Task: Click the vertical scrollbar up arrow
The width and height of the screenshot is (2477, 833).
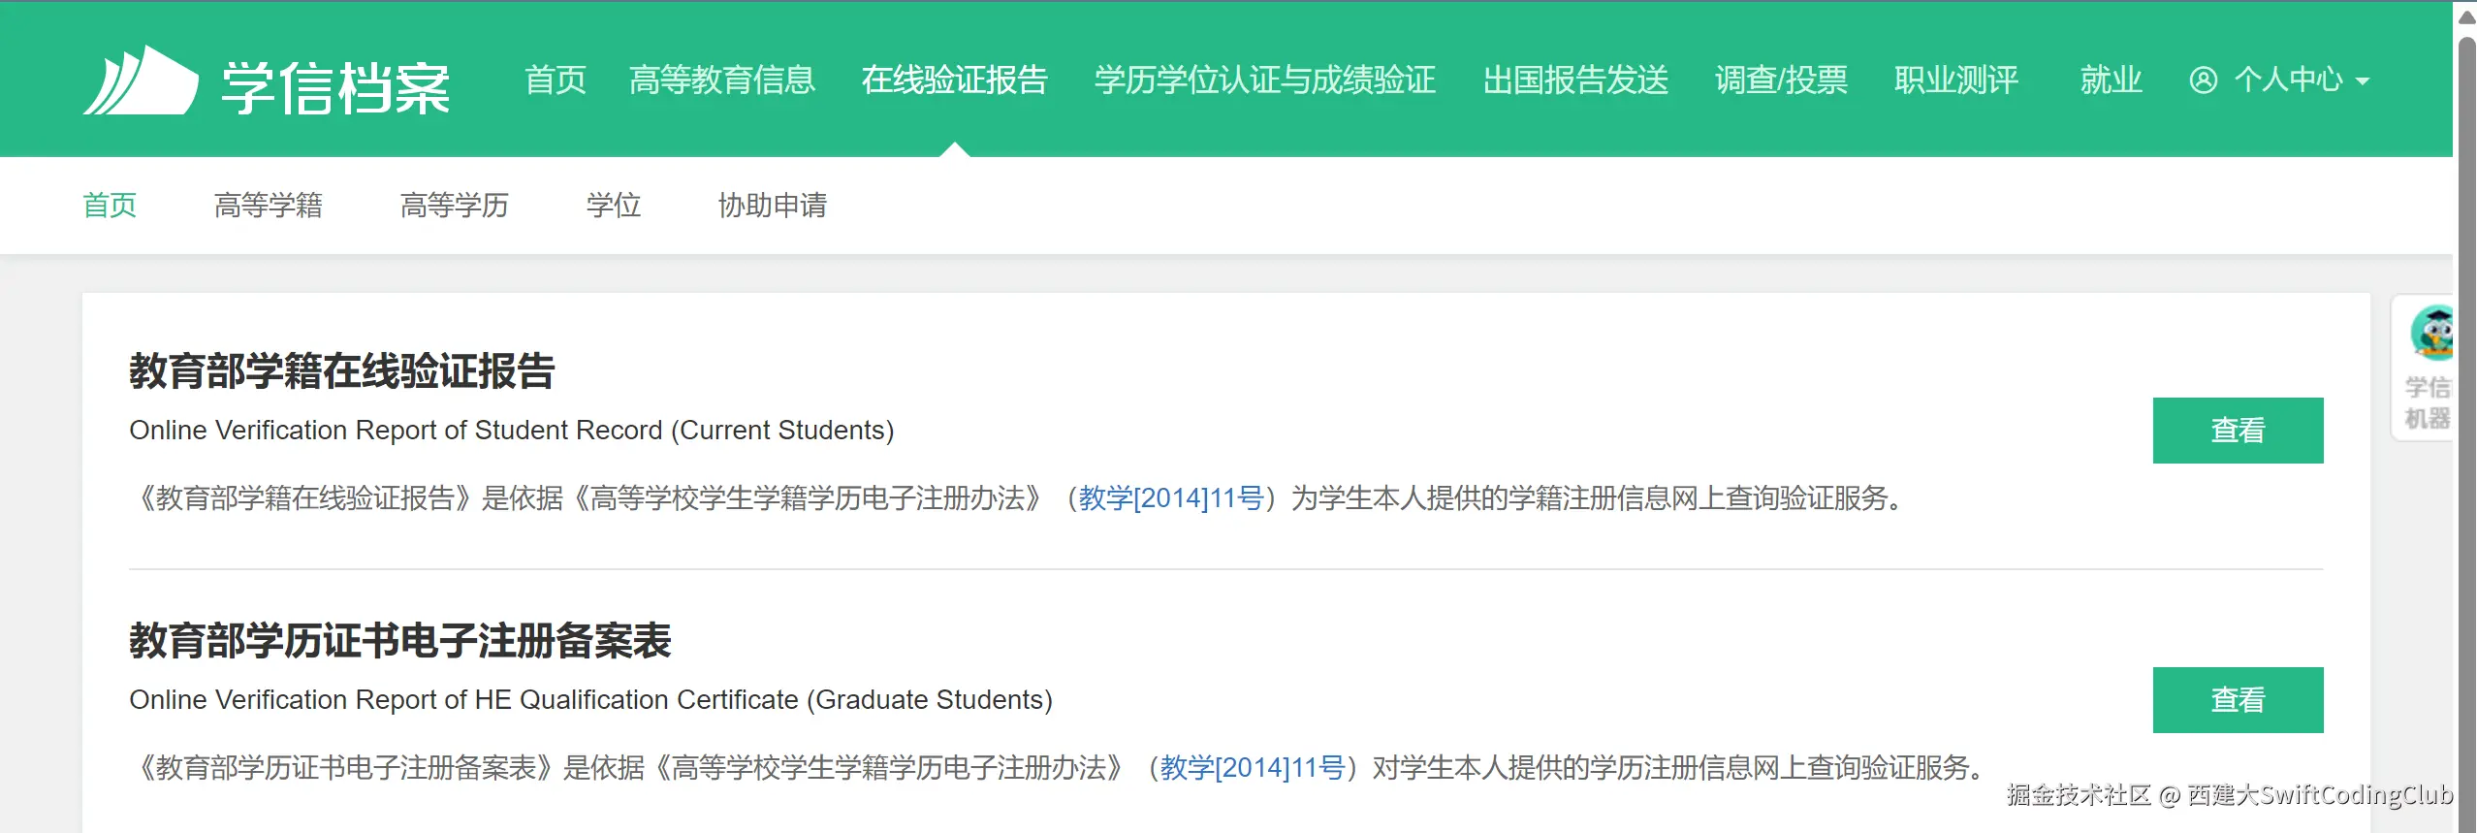Action: pyautogui.click(x=2467, y=16)
